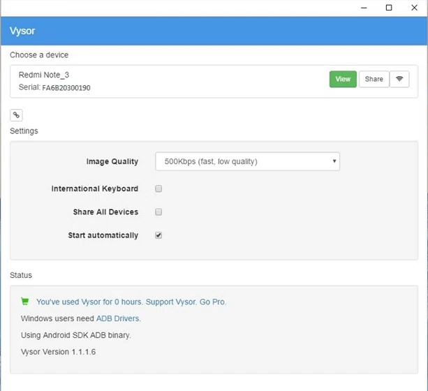Click the Vysor Version 1.1.1.6 text

coord(58,352)
